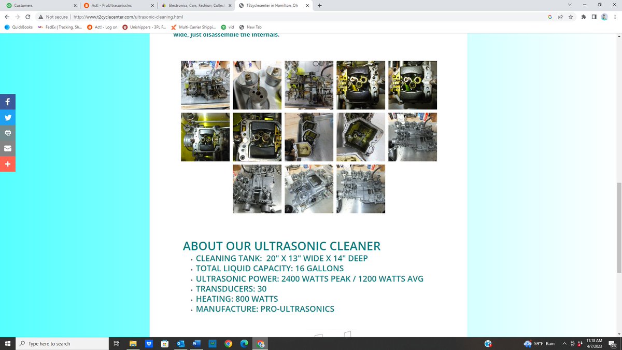This screenshot has width=622, height=350.
Task: Open second thumbnail showing brass jet part
Action: point(257,85)
